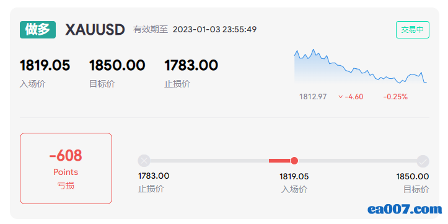Click the 1850.00 label under progress bar
The width and height of the screenshot is (448, 224).
point(413,176)
